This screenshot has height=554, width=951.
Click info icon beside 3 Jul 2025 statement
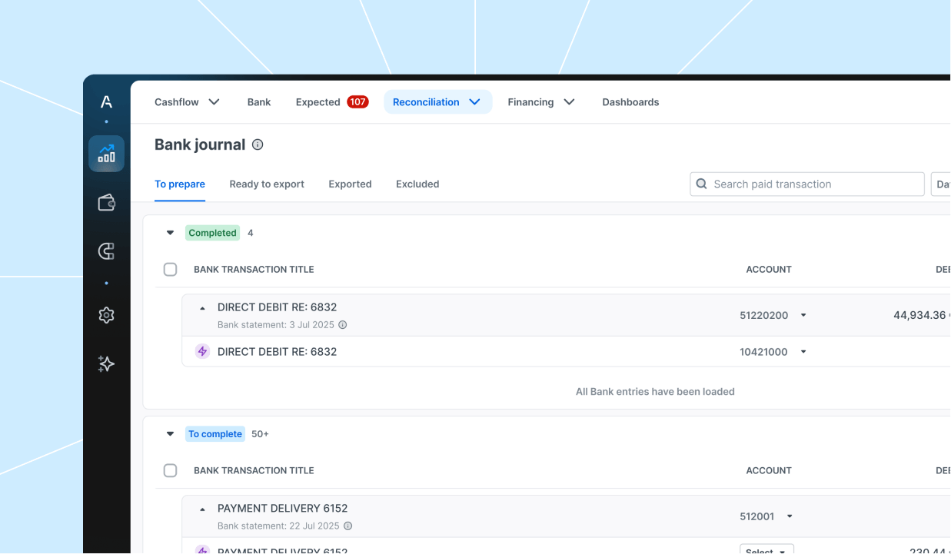[343, 325]
